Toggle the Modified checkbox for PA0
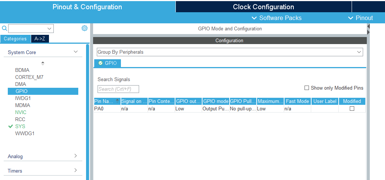Viewport: 385px width, 180px height. (x=352, y=109)
